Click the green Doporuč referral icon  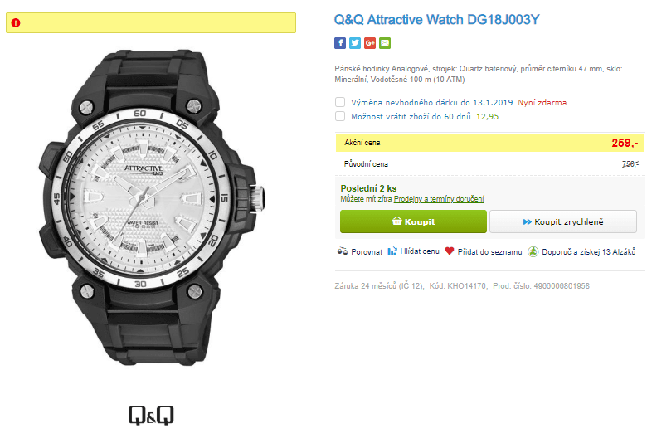[x=533, y=251]
